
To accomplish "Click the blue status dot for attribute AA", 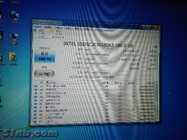I will (x=35, y=97).
